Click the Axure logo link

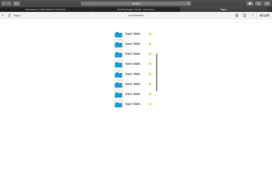tap(264, 15)
